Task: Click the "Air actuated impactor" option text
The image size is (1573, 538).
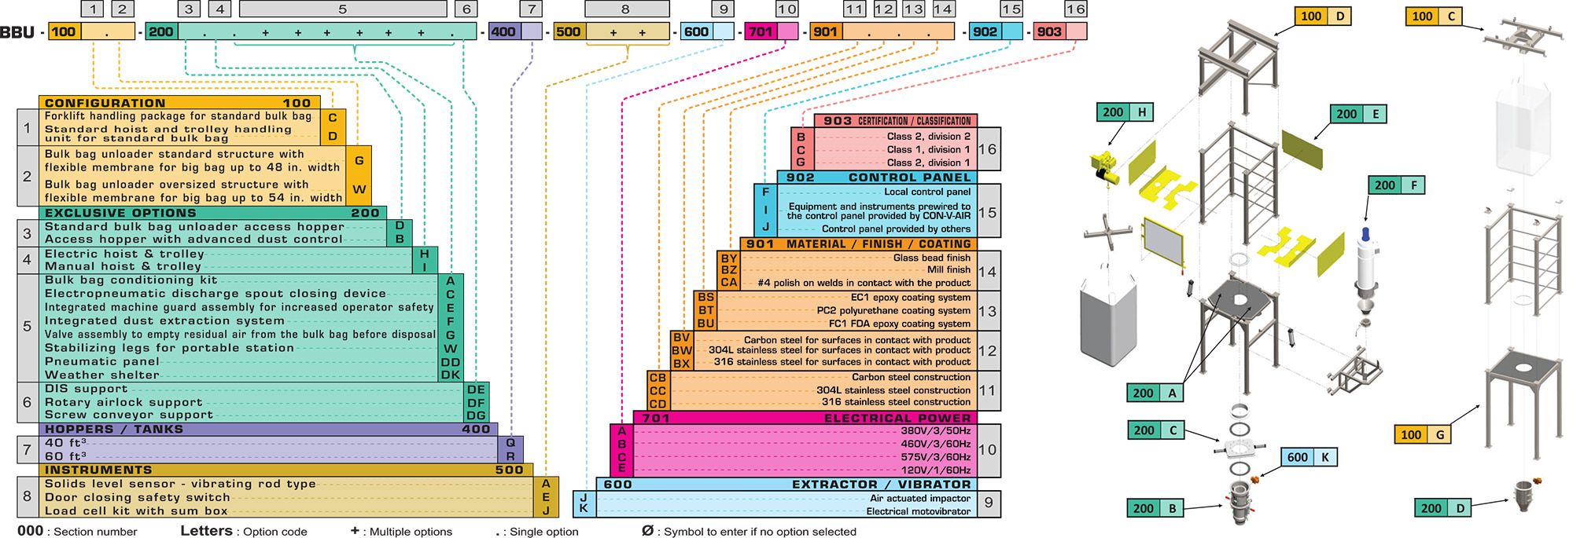Action: coord(919,498)
